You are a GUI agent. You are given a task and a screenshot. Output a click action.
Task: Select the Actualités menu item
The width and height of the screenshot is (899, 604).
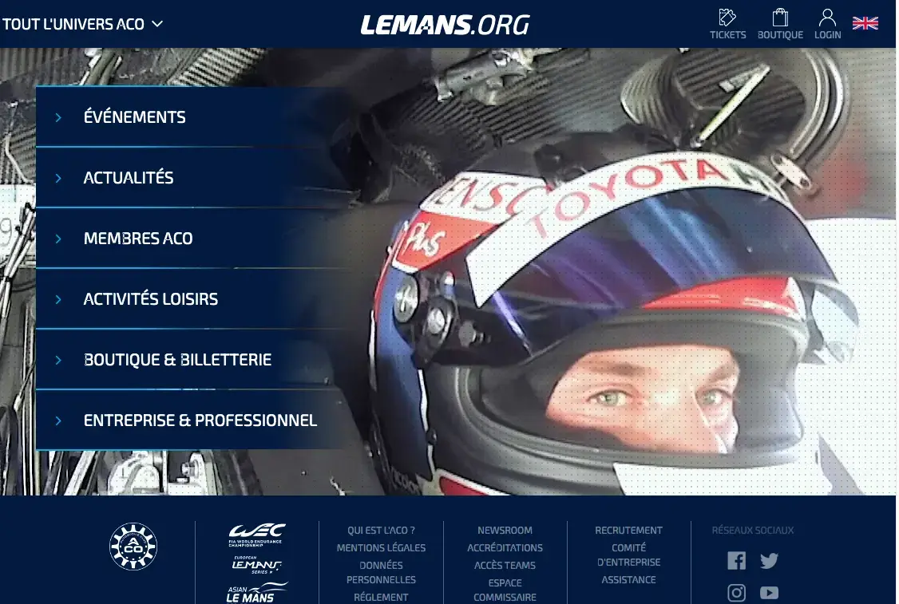click(x=129, y=178)
